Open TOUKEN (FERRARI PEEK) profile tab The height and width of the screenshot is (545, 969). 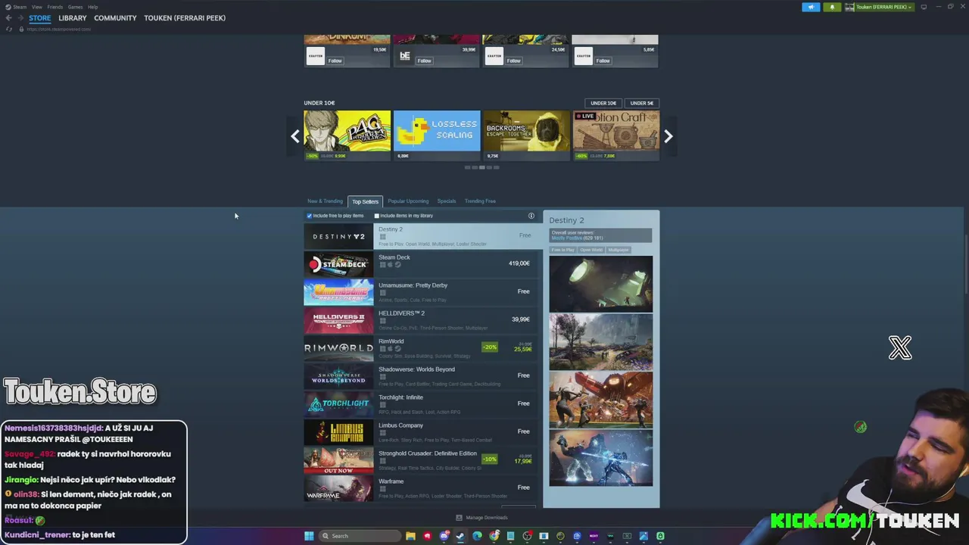(185, 18)
